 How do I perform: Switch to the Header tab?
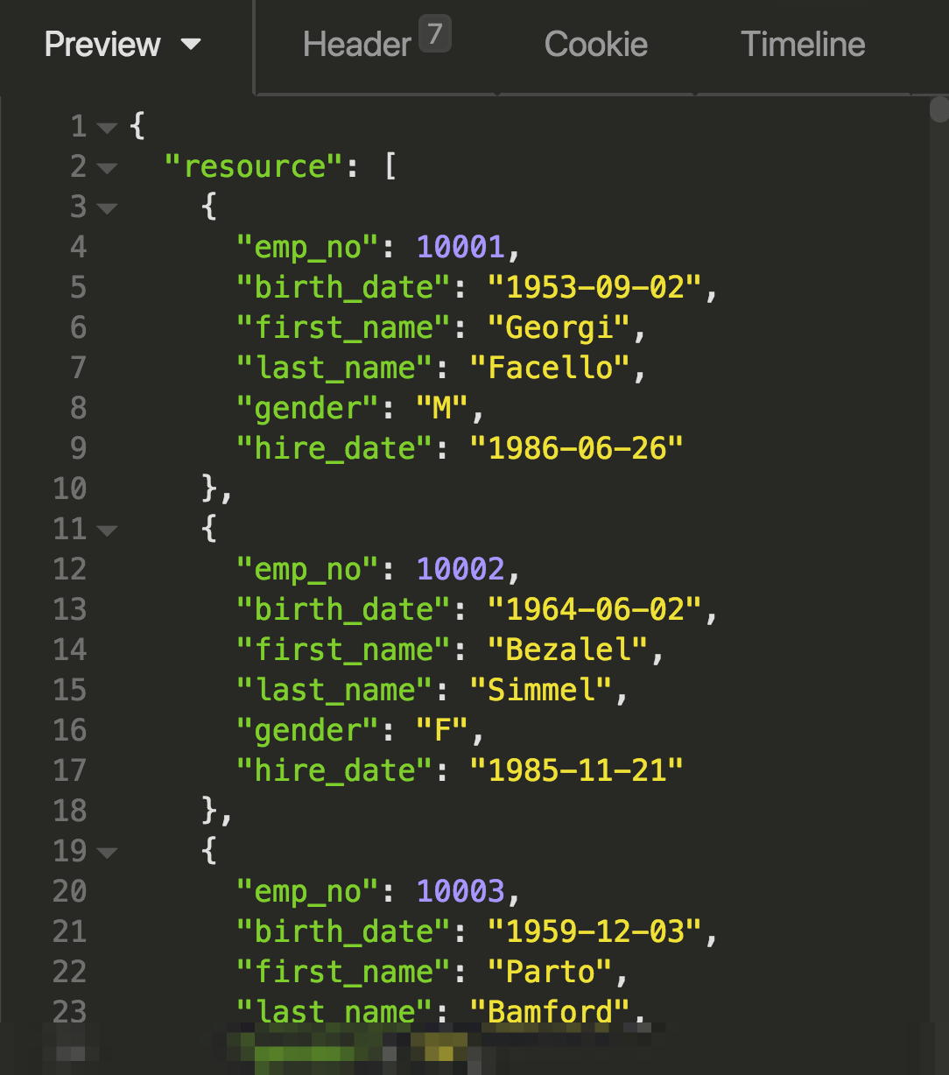click(356, 44)
